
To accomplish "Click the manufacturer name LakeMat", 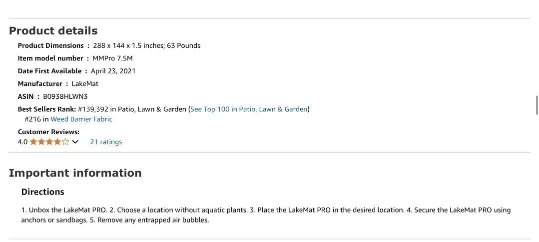I will coord(85,84).
